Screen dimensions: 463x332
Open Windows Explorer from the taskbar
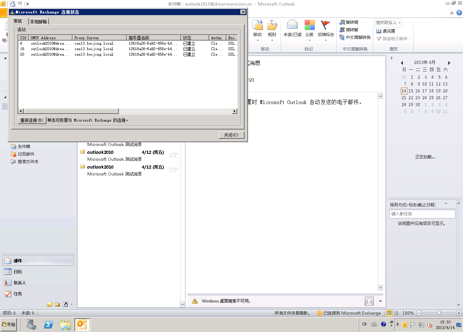[x=65, y=324]
